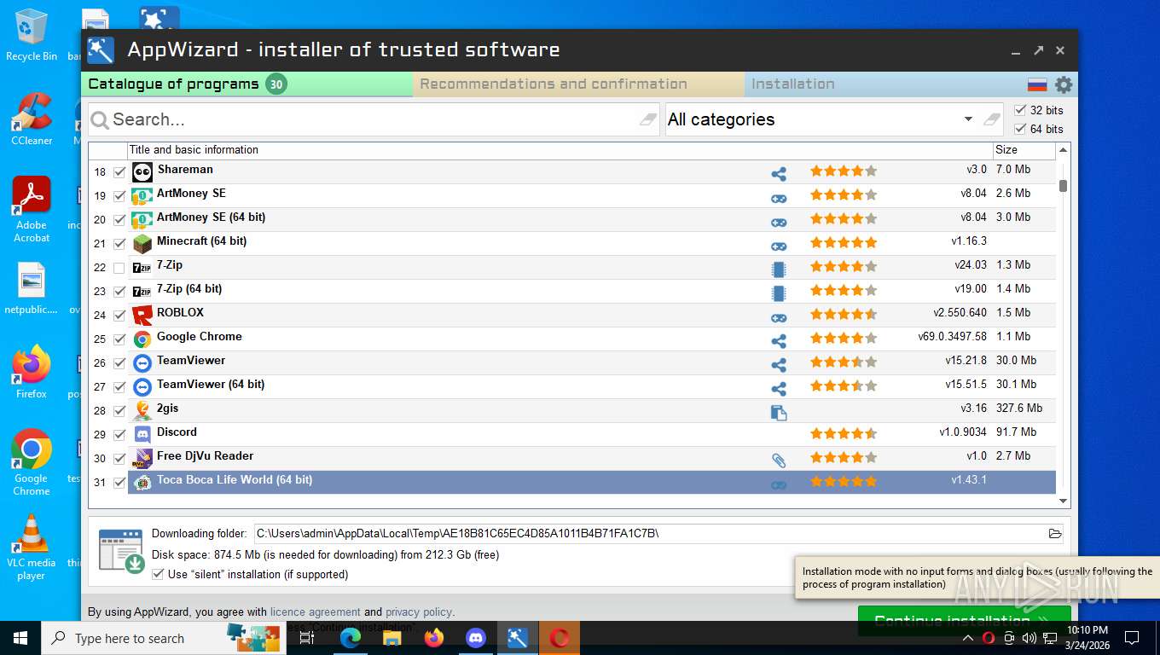Click paperclip category icon for Free DjVu Reader
The image size is (1160, 655).
(779, 461)
